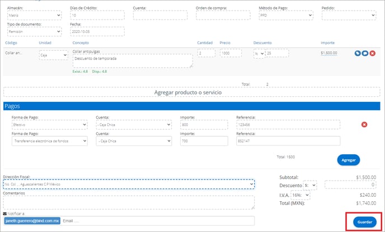Viewport: 385px width, 232px height.
Task: Click the Concepto column header
Action: pos(81,42)
